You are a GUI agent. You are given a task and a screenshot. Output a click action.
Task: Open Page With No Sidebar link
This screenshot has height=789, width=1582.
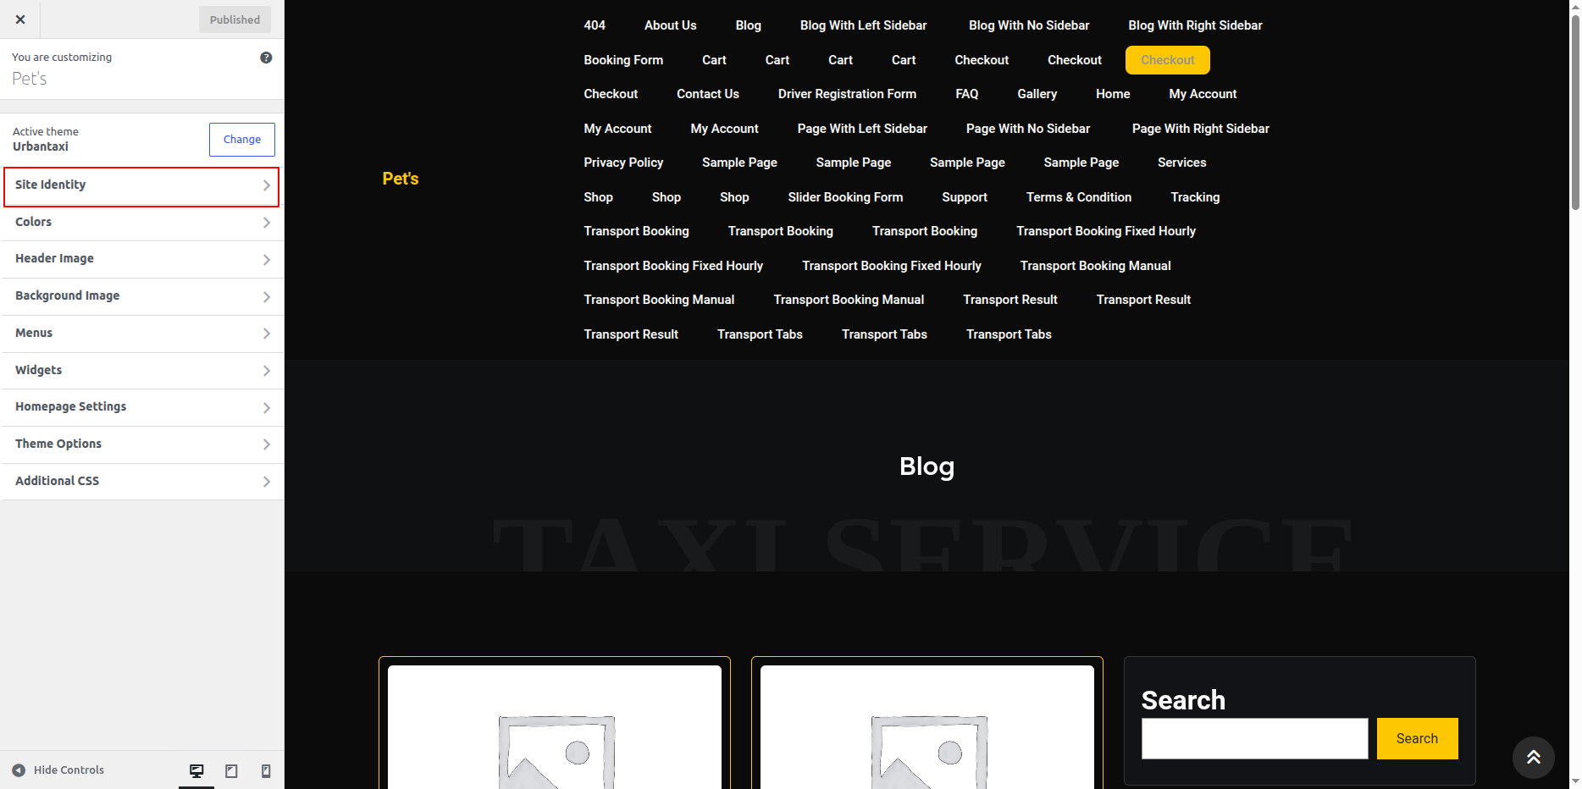tap(1028, 129)
